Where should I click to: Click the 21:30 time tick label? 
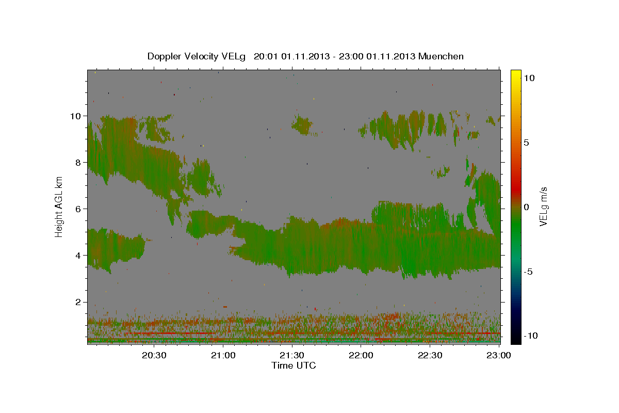coord(292,355)
